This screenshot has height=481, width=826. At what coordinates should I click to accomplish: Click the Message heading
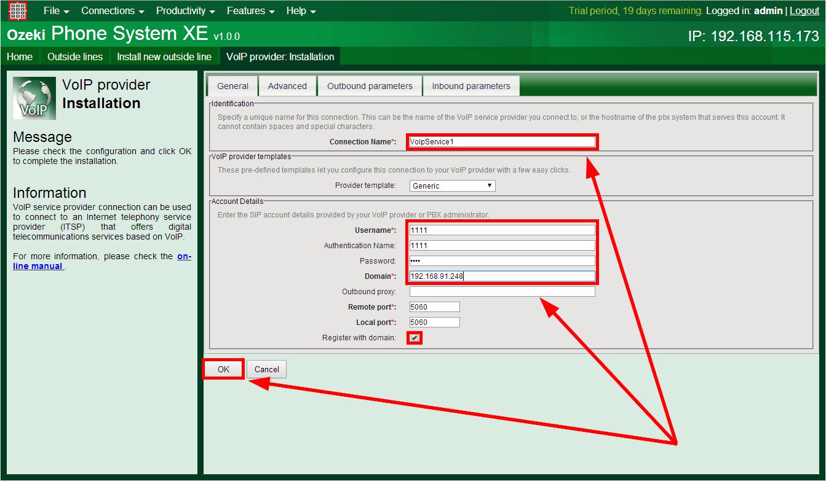(42, 137)
